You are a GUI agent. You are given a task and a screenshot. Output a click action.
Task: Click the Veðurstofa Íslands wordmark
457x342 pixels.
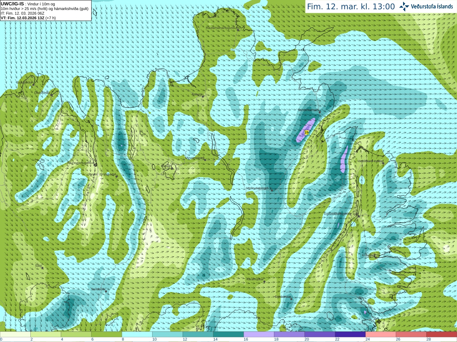[x=432, y=6]
